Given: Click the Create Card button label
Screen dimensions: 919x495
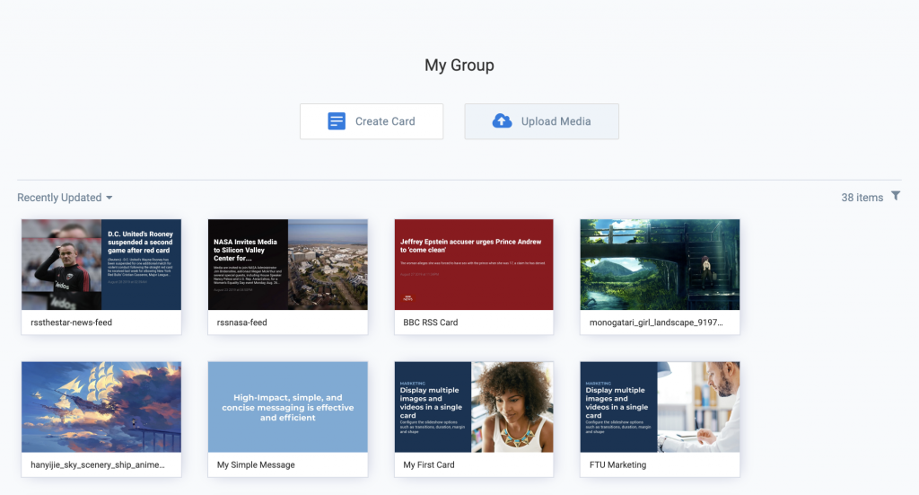Looking at the screenshot, I should (385, 121).
